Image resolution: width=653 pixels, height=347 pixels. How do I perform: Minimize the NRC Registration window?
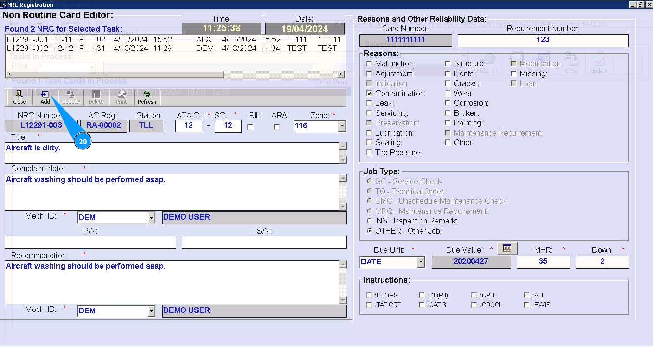[633, 4]
